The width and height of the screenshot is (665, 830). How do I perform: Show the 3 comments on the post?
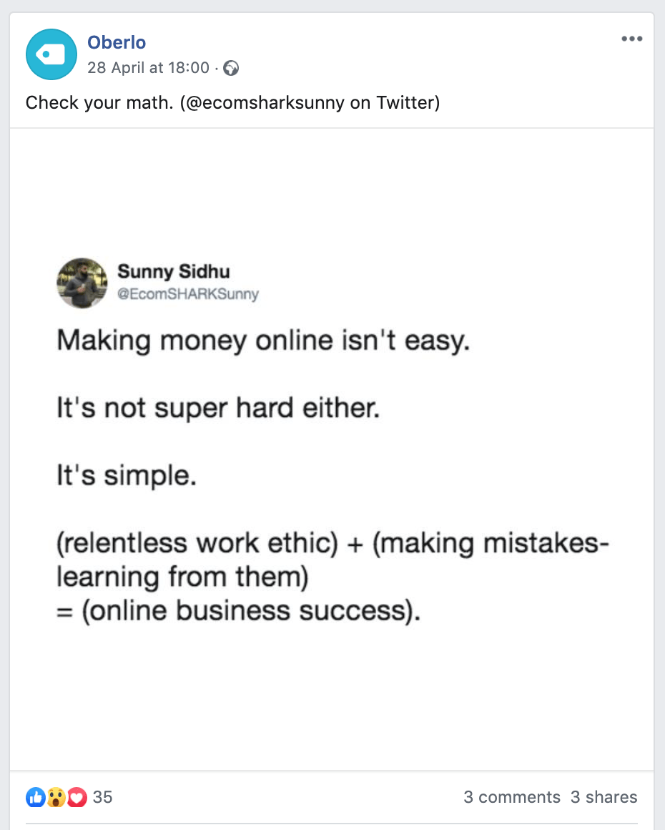(x=511, y=797)
